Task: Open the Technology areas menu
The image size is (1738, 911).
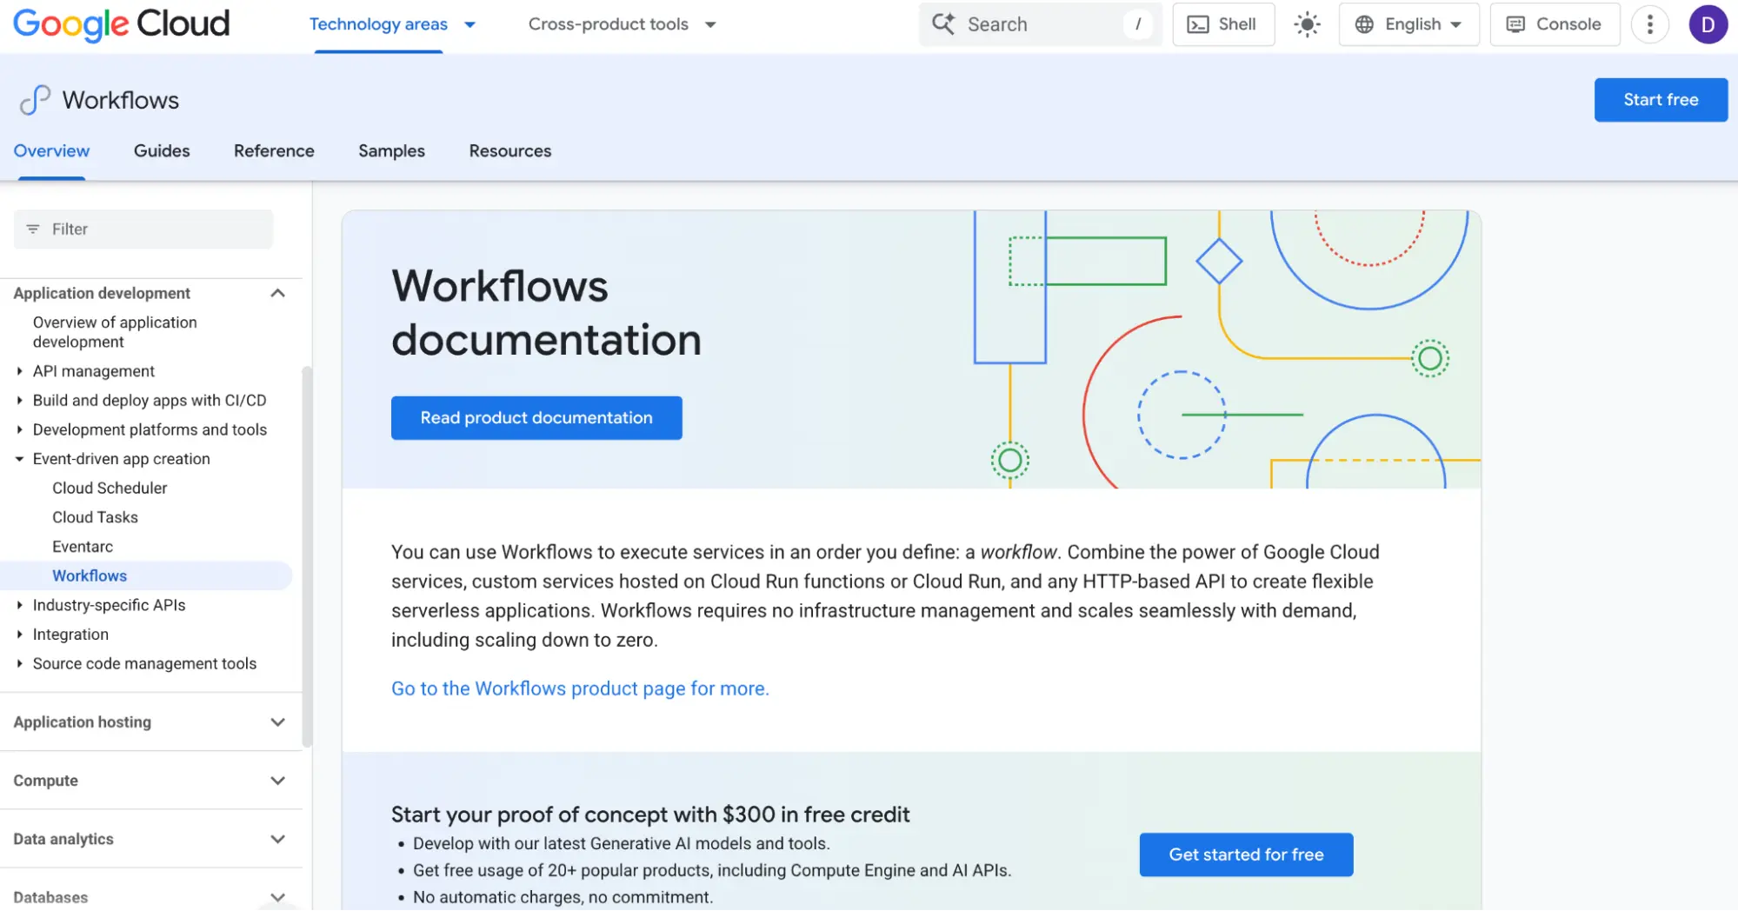Action: tap(392, 24)
